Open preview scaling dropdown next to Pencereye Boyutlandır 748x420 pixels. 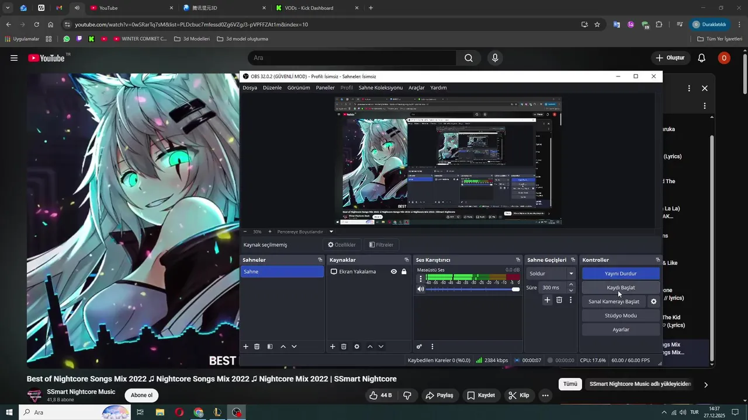pos(331,232)
